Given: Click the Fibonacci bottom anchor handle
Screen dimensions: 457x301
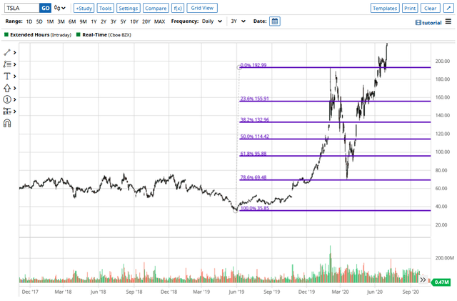Looking at the screenshot, I should click(236, 210).
